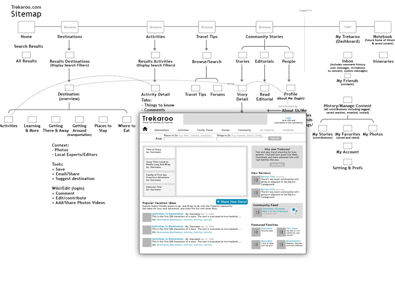Select the Getting There & Away node box

(56, 120)
